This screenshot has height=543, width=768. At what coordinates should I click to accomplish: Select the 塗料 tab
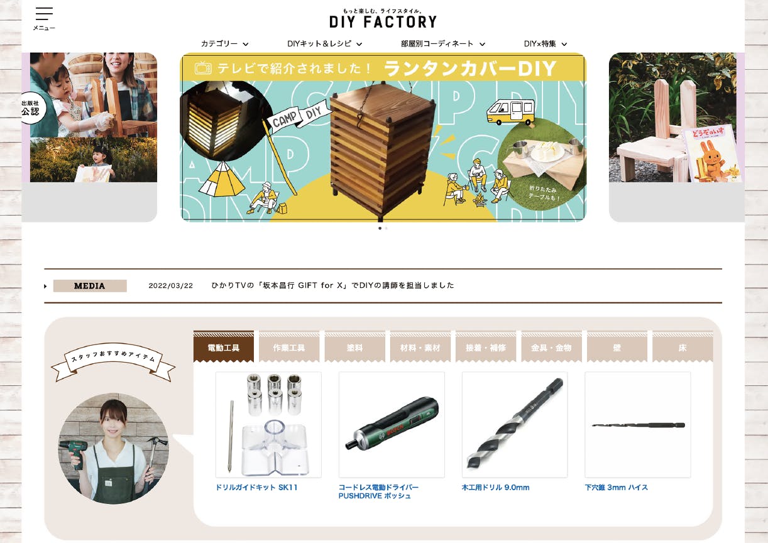[x=354, y=347]
